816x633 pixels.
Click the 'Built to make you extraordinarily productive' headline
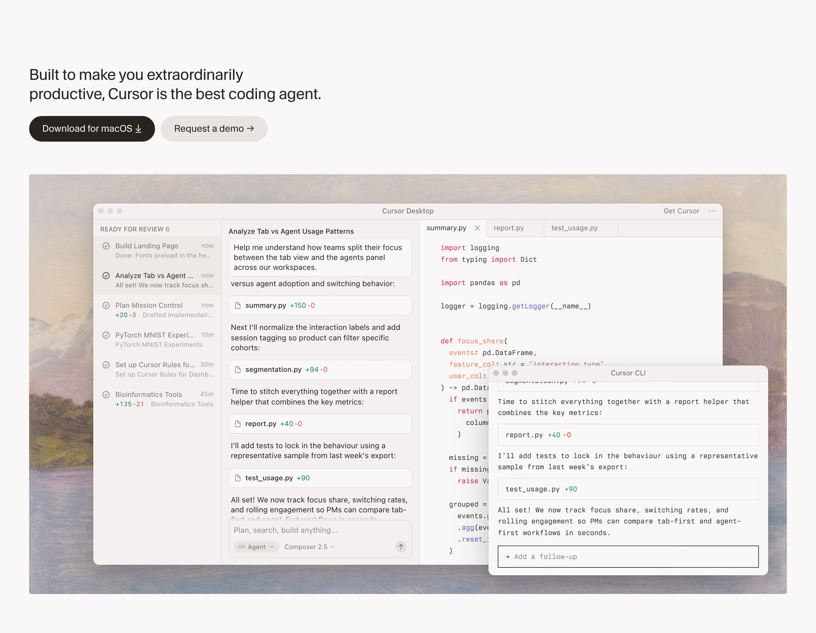coord(175,85)
